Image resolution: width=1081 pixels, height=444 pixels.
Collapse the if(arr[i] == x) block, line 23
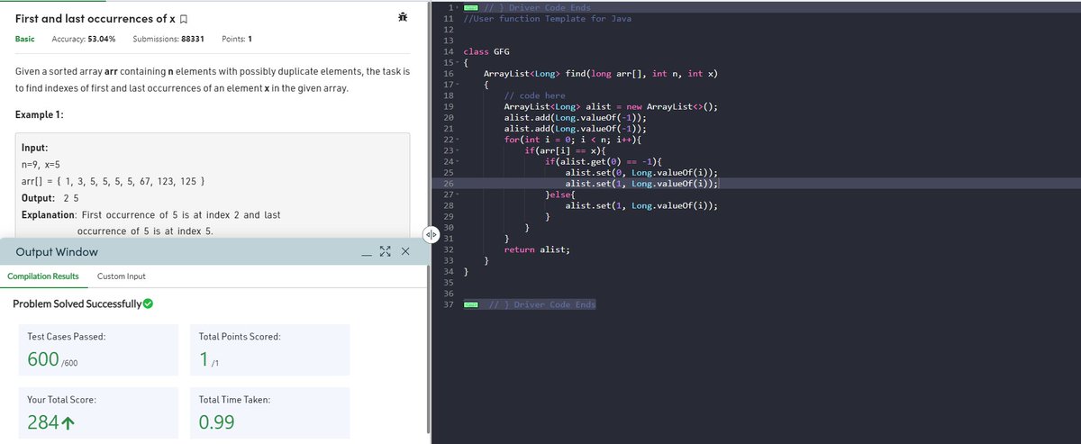457,150
